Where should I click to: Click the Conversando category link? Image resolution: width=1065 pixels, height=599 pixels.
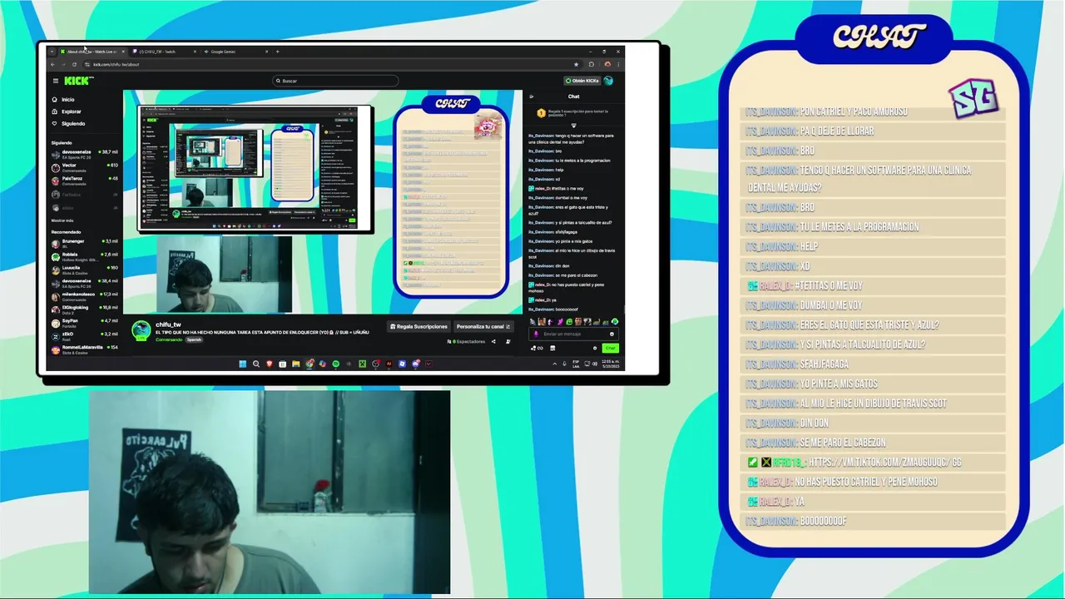click(169, 339)
